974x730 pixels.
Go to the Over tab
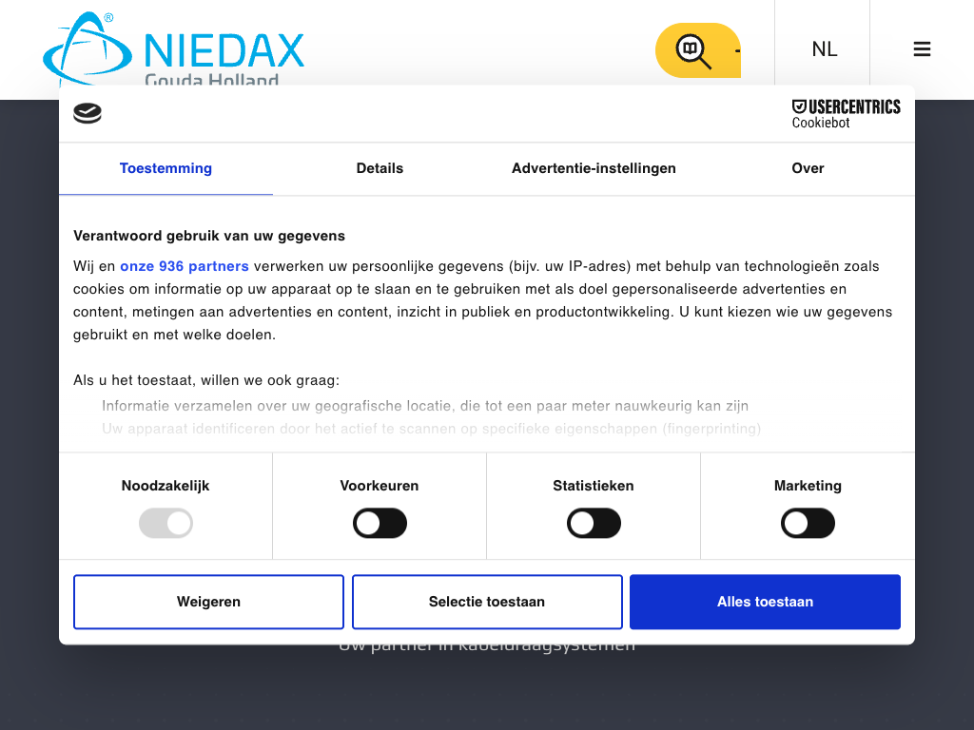click(808, 168)
